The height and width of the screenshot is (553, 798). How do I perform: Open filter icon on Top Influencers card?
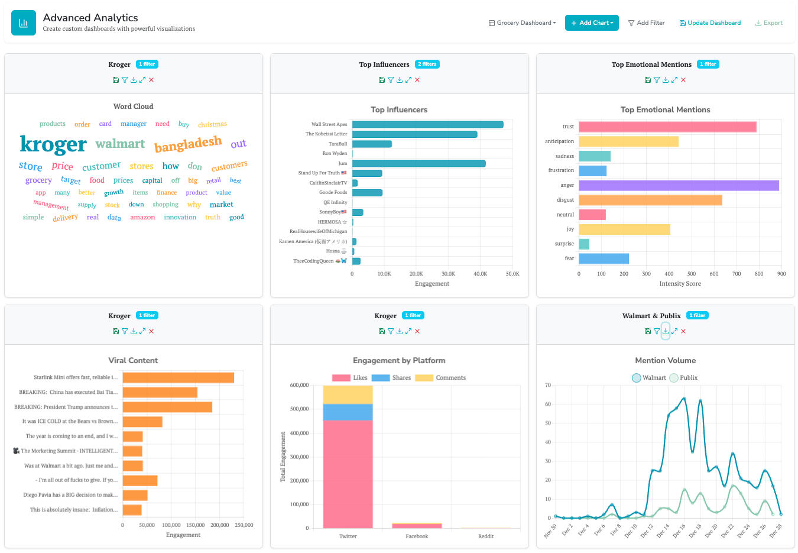[391, 80]
